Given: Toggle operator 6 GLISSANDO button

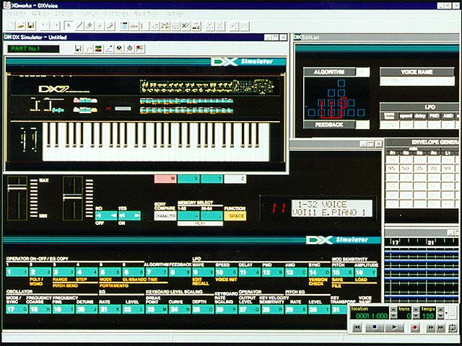Looking at the screenshot, I should [133, 272].
